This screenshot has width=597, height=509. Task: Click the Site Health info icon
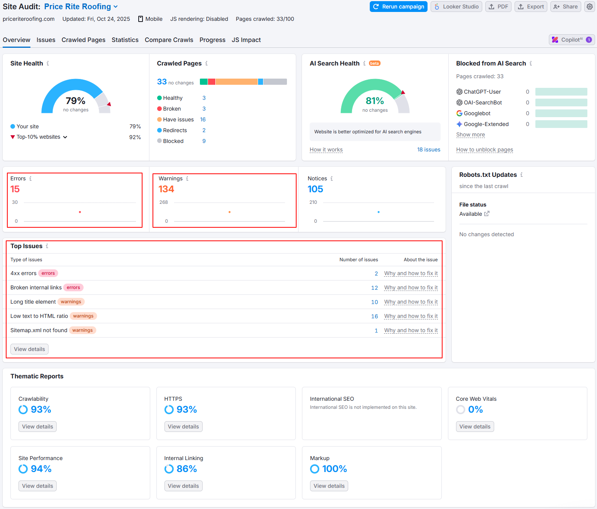(x=48, y=64)
